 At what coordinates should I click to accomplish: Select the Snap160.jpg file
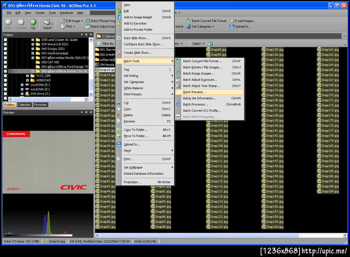tap(272, 227)
